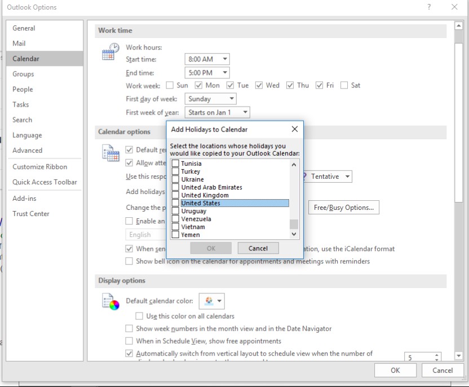The height and width of the screenshot is (387, 469).
Task: Check the Vietnam holiday checkbox
Action: coord(175,227)
